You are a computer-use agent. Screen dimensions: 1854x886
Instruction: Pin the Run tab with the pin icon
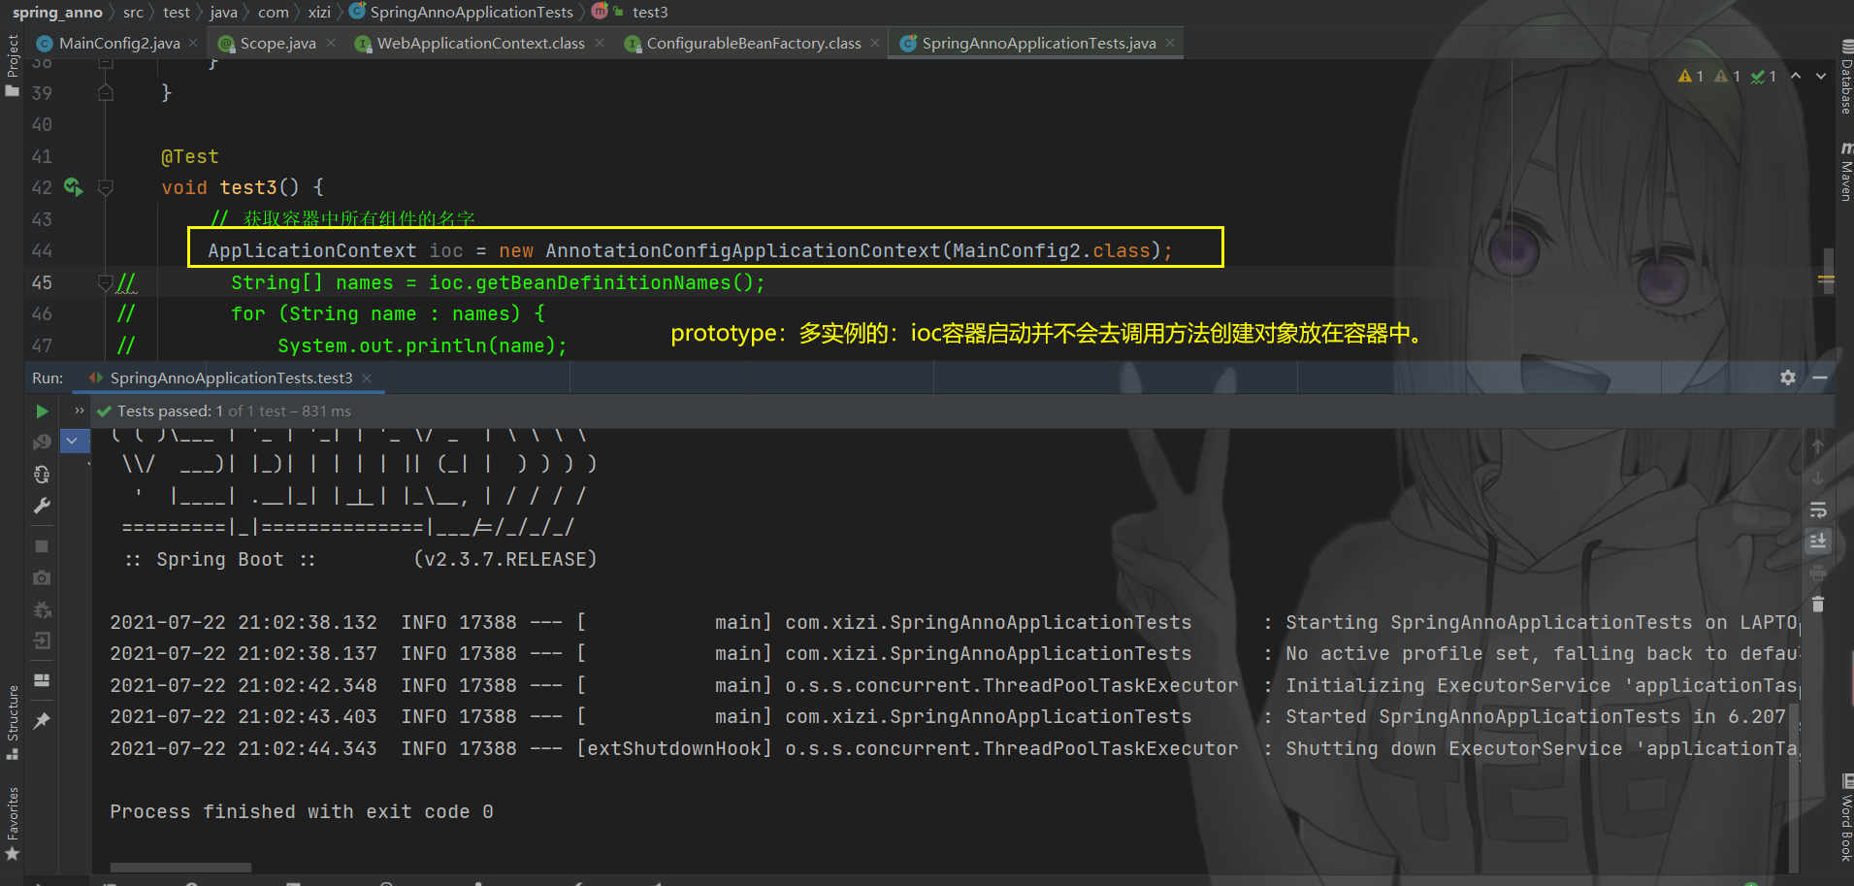click(x=42, y=721)
